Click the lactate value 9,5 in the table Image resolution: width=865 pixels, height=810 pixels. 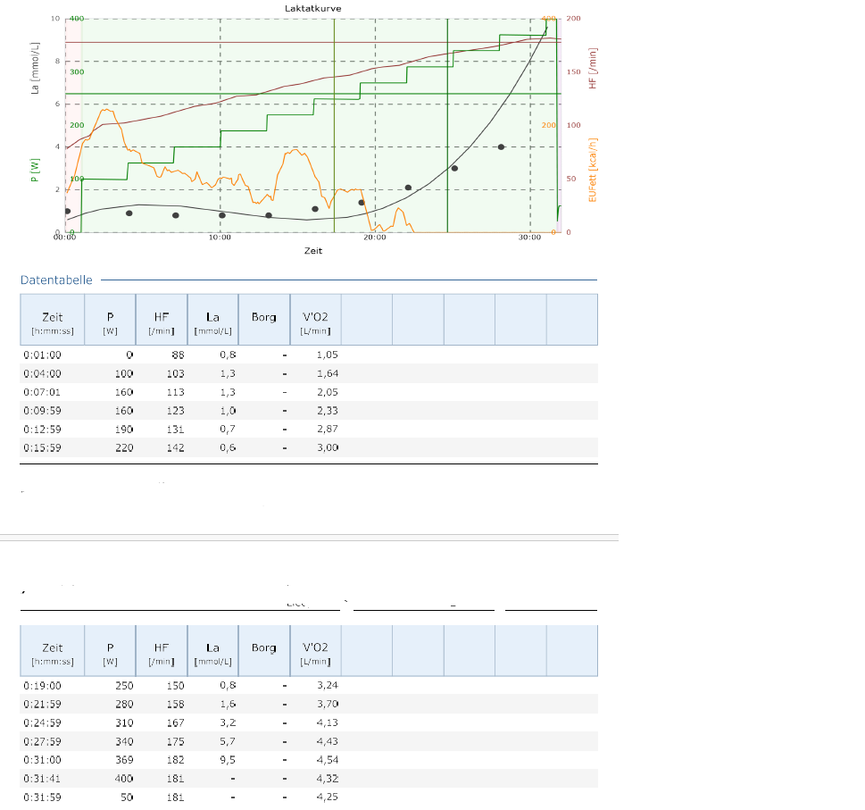(228, 759)
